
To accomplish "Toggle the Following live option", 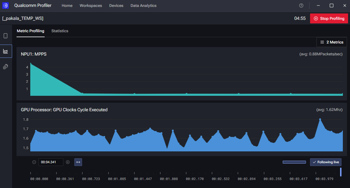I will click(326, 162).
